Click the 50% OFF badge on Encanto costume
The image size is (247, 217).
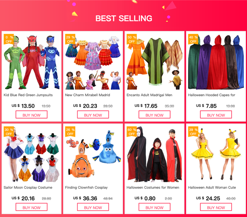(132, 39)
